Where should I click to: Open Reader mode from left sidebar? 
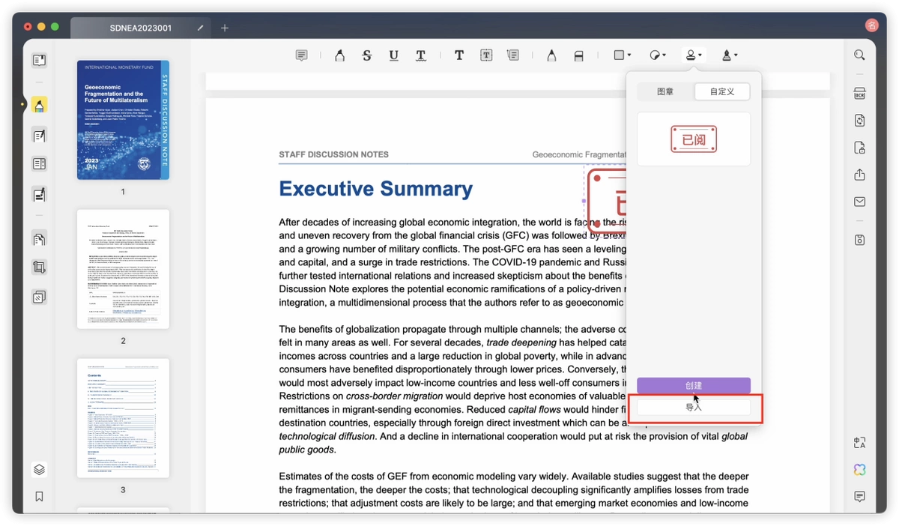40,60
